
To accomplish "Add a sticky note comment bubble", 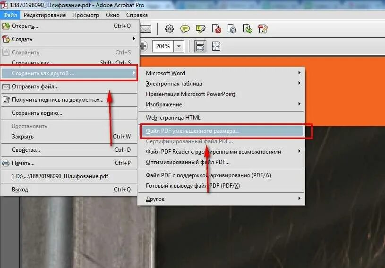I will [x=185, y=29].
